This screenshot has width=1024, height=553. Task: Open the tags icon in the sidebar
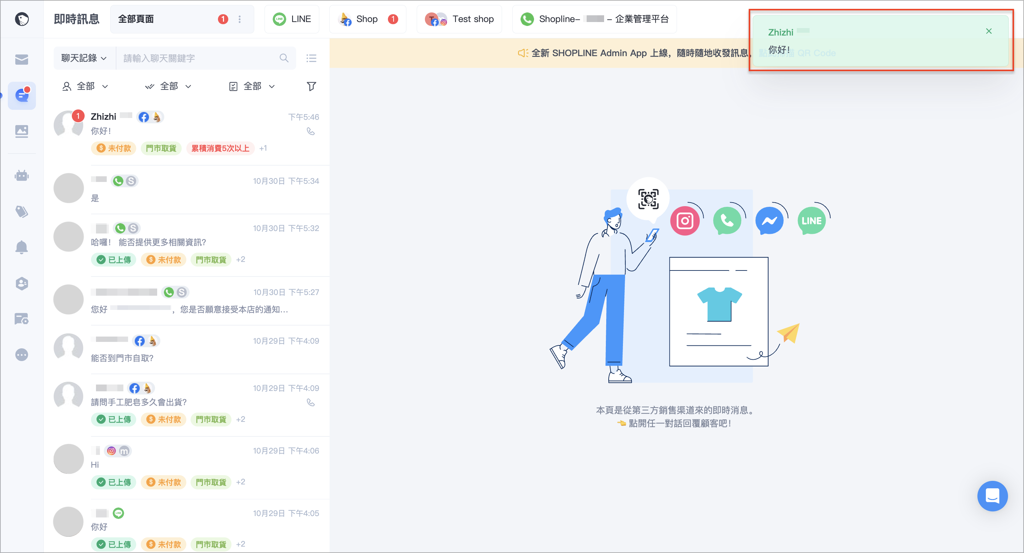[x=21, y=211]
